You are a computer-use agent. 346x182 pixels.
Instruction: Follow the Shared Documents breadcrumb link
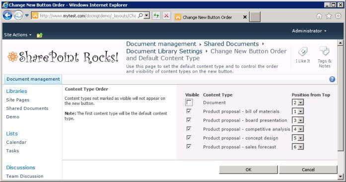coord(231,44)
